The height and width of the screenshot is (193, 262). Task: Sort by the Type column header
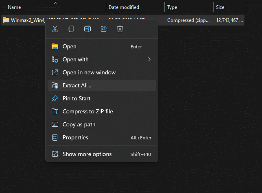click(172, 7)
